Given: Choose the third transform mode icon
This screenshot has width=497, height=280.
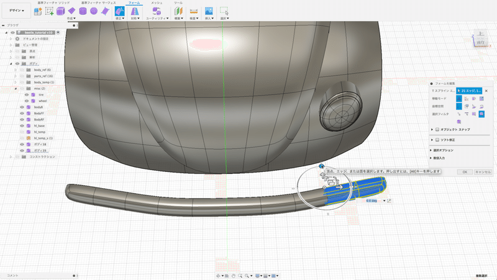Looking at the screenshot, I should 474,99.
